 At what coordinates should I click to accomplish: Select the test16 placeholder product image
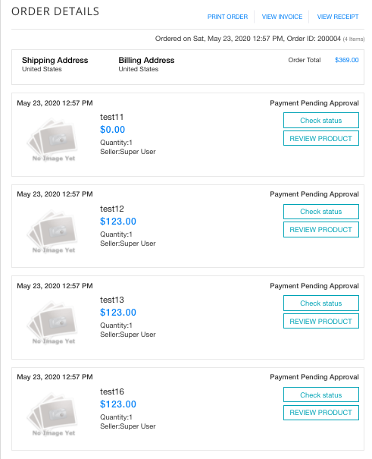coord(54,414)
